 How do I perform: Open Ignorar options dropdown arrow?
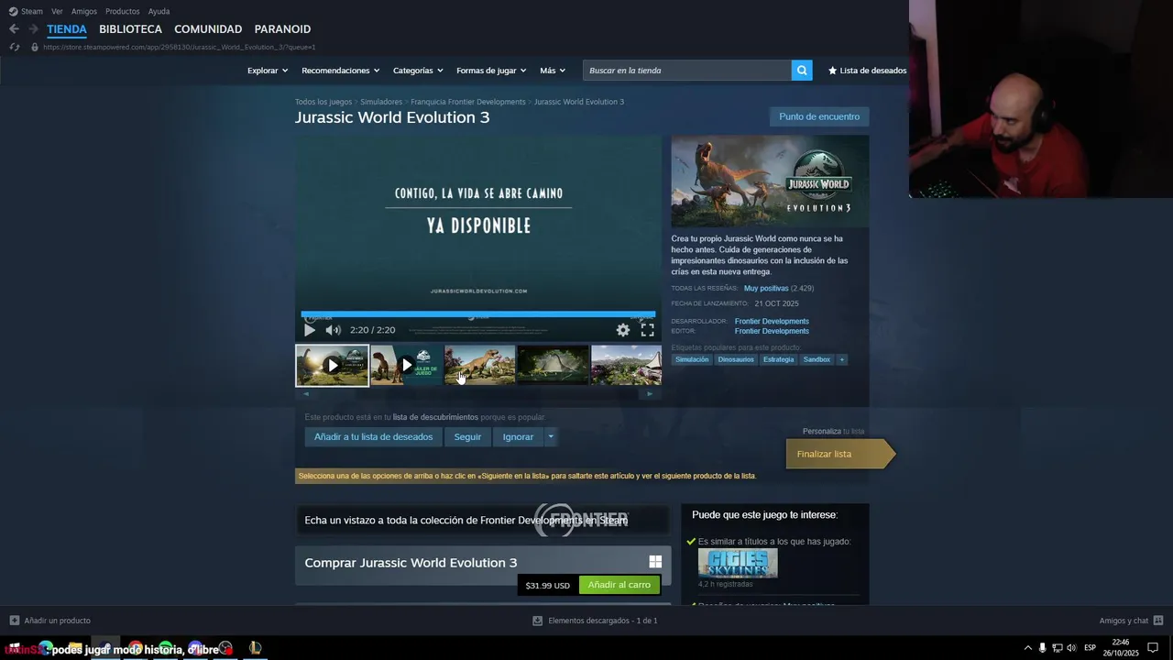click(551, 437)
